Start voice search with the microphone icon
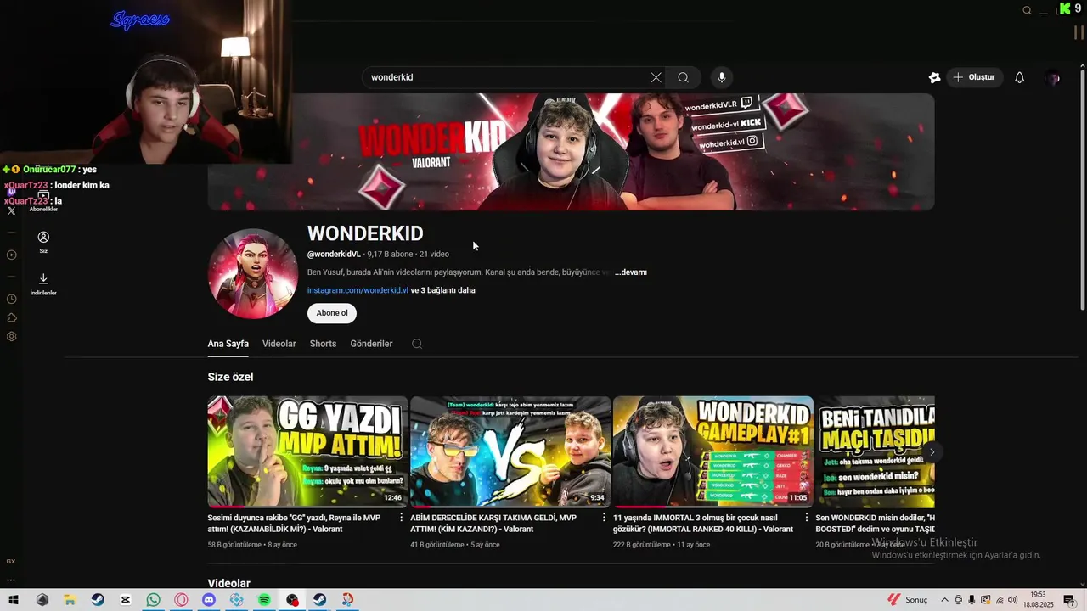The width and height of the screenshot is (1087, 611). 721,77
